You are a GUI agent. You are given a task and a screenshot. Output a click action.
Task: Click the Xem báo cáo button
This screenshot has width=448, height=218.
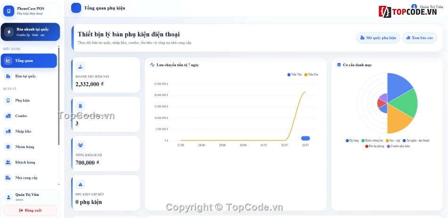coord(419,38)
